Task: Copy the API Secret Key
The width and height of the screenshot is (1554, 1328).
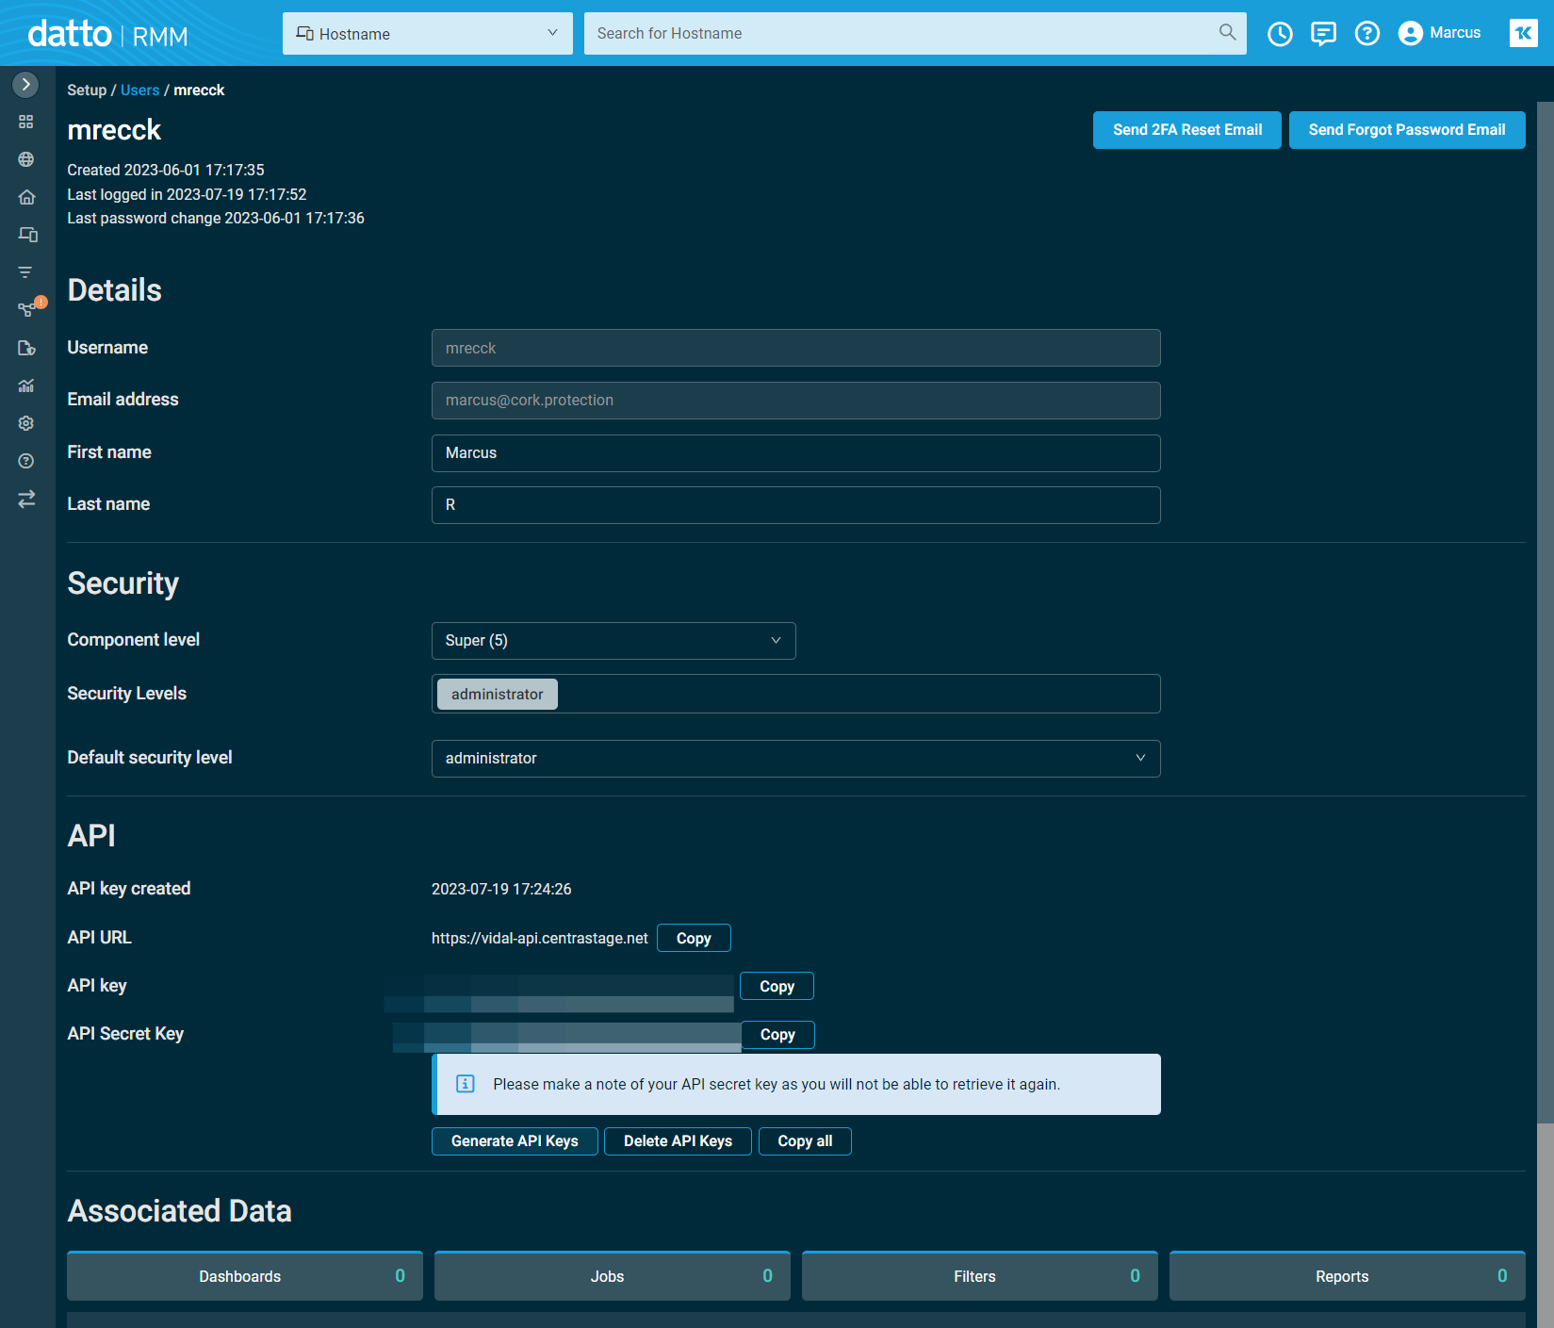Action: pos(777,1035)
